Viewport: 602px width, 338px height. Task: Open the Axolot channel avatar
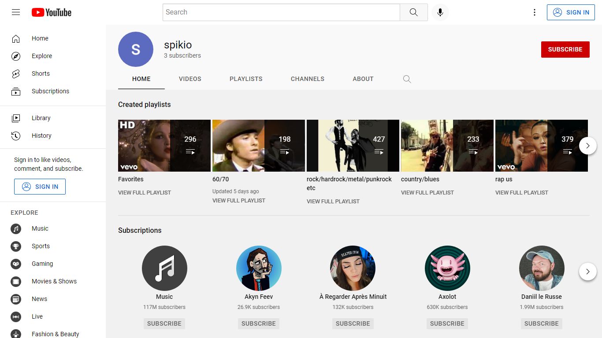[447, 268]
